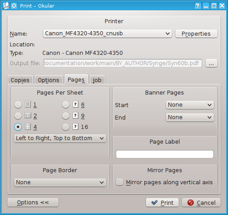Click the Page Label text field
The image size is (228, 215).
[x=165, y=154]
